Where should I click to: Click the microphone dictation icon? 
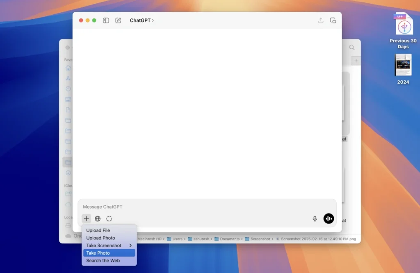(x=315, y=218)
